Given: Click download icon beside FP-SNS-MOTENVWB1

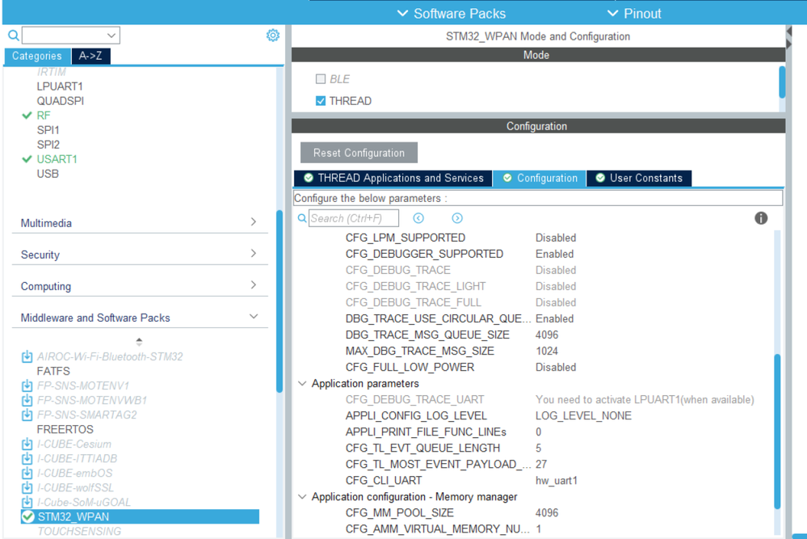Looking at the screenshot, I should pos(27,400).
